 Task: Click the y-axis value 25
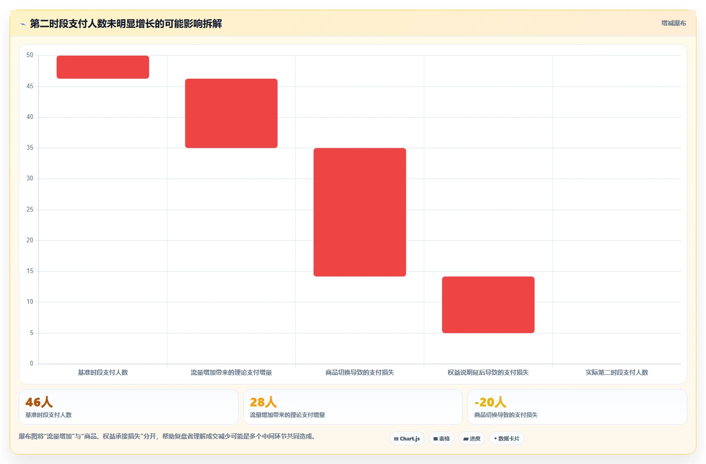(30, 210)
